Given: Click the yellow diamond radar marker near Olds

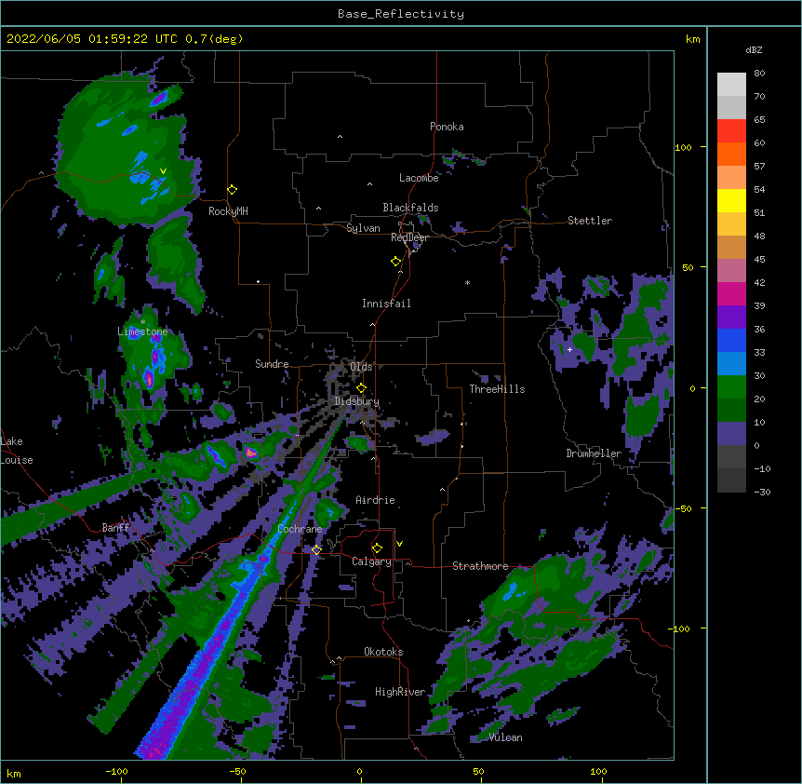Looking at the screenshot, I should [x=361, y=388].
